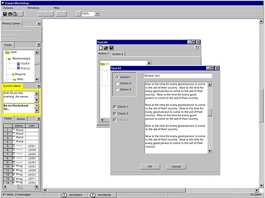Click New document icon in Tool #2
265x198 pixels.
click(101, 48)
